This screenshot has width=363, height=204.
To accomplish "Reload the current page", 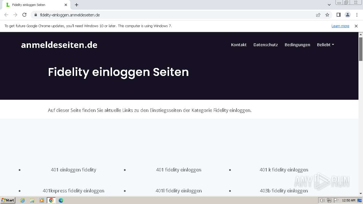I will point(24,15).
